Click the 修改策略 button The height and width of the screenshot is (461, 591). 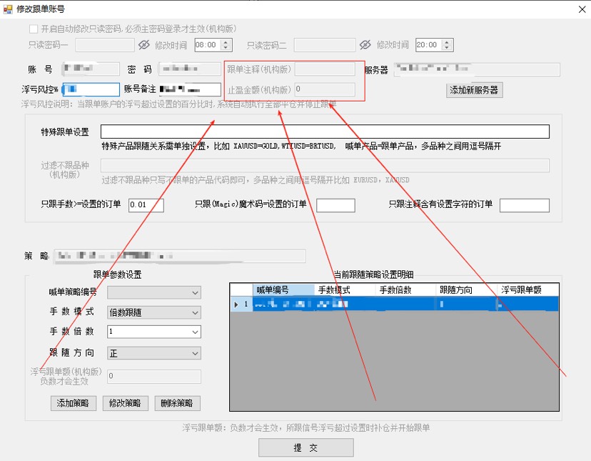point(125,403)
